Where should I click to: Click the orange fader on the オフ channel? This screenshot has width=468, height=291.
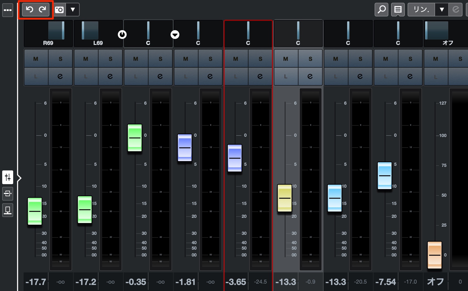[435, 255]
